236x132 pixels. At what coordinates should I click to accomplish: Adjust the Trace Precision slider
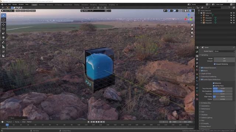click(x=223, y=88)
